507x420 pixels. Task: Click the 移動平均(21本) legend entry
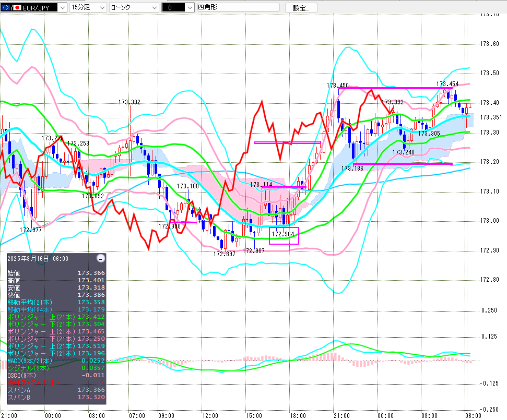(30, 303)
